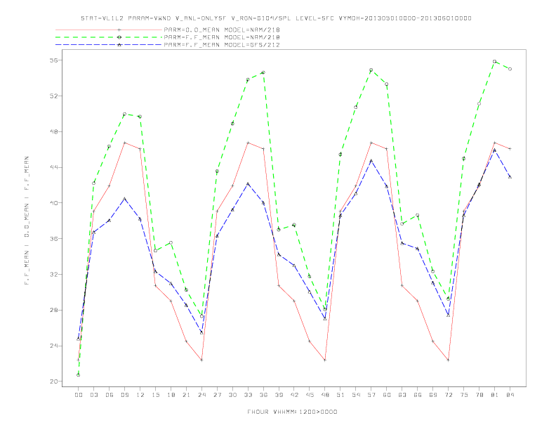Click y-axis tick label 44
Image resolution: width=556 pixels, height=430 pixels.
[54, 167]
